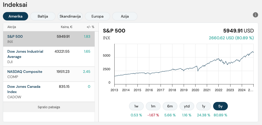The width and height of the screenshot is (262, 125).
Task: Select the S&P 500 index row
Action: click(49, 39)
